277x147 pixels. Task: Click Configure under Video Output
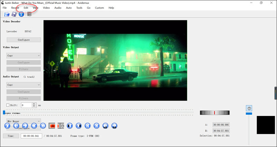(24, 63)
